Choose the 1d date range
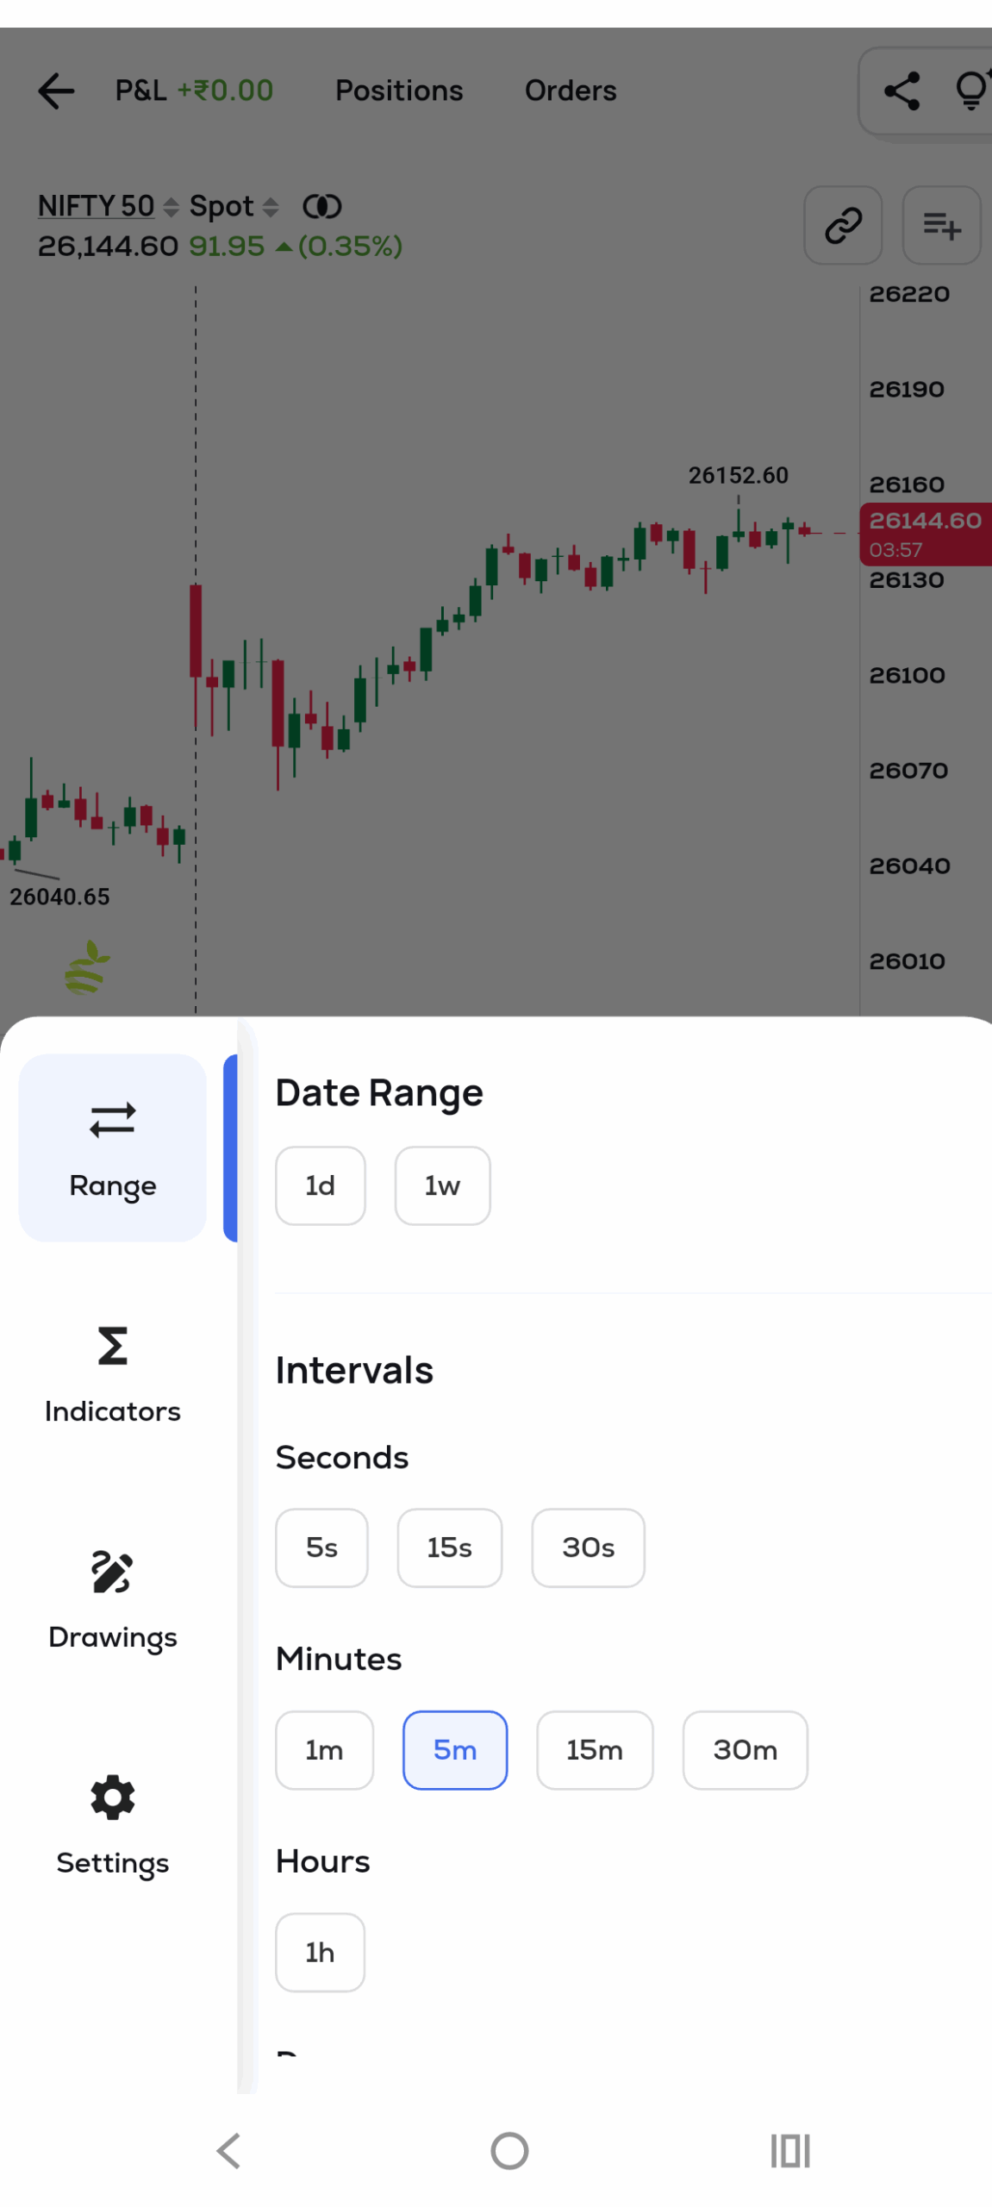 [x=320, y=1185]
